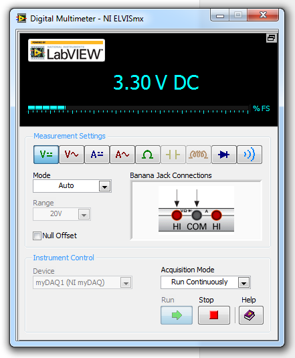The image size is (295, 358).
Task: Stop acquisition with the red Stop button
Action: pyautogui.click(x=214, y=315)
